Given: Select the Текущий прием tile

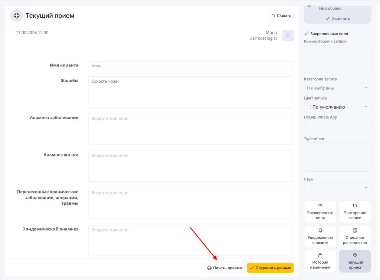Looking at the screenshot, I should [354, 261].
